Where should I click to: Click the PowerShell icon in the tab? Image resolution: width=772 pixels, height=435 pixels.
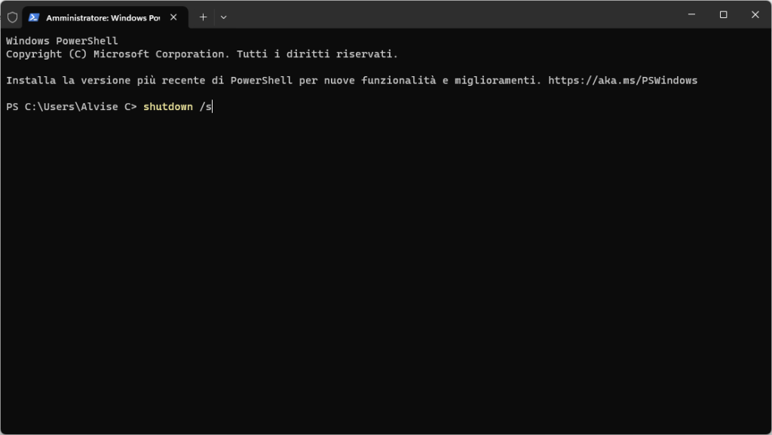pos(34,17)
